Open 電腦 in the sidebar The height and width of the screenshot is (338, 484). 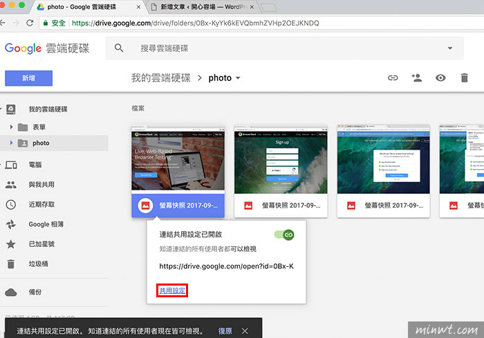click(35, 165)
